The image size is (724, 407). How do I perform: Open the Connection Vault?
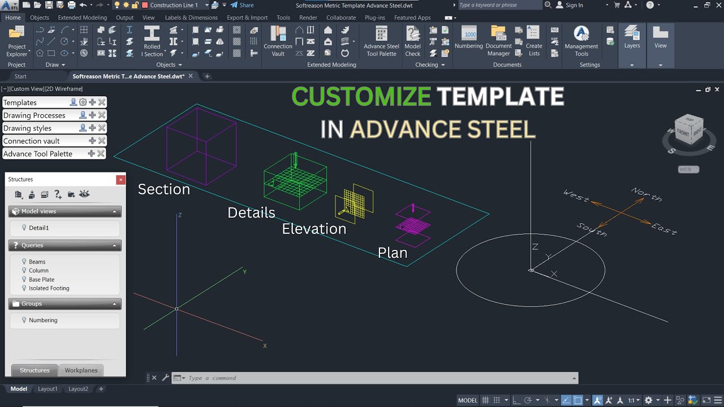(x=278, y=41)
